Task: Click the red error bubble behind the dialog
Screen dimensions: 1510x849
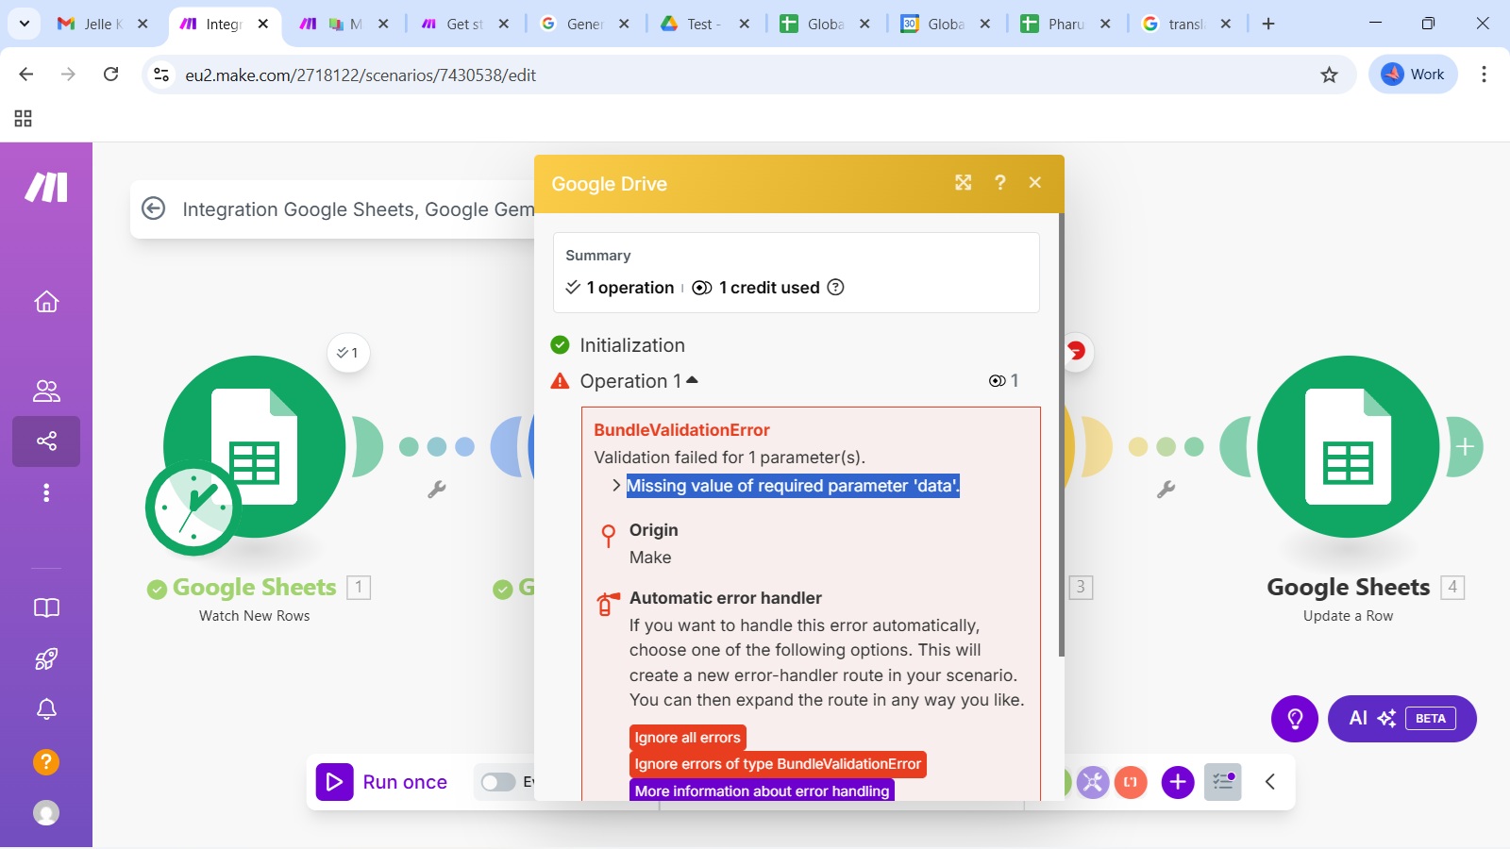Action: coord(1077,352)
